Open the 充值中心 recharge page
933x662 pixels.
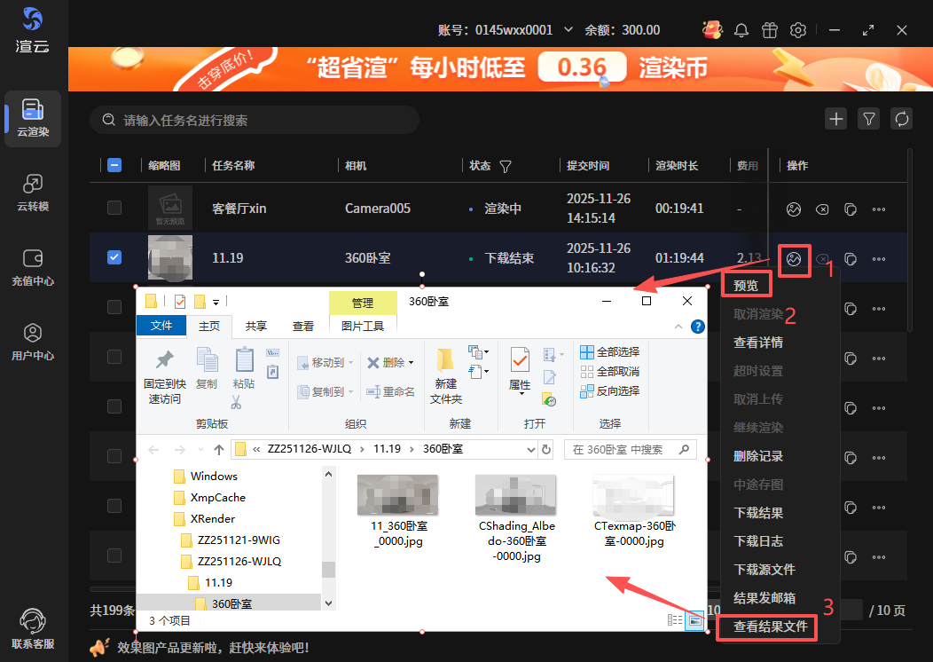point(33,266)
